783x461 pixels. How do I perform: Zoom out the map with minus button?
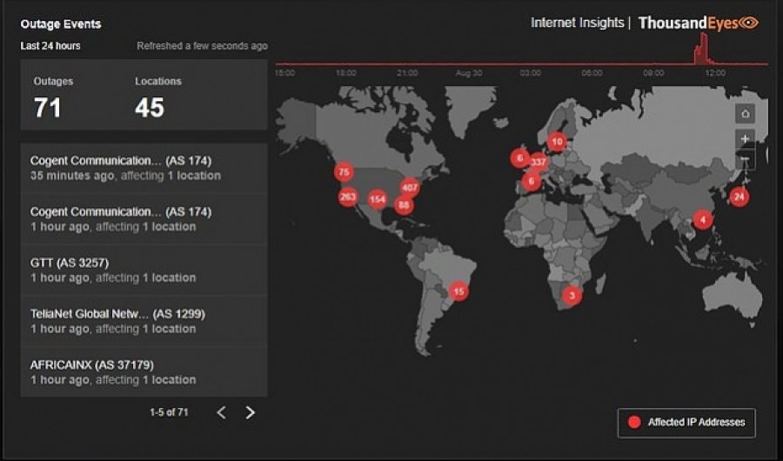[745, 159]
